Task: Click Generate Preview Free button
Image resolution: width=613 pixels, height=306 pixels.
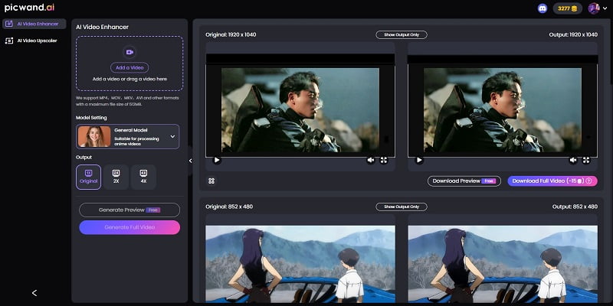Action: (x=129, y=210)
